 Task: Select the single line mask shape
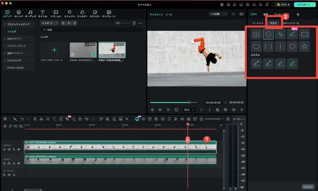click(280, 47)
